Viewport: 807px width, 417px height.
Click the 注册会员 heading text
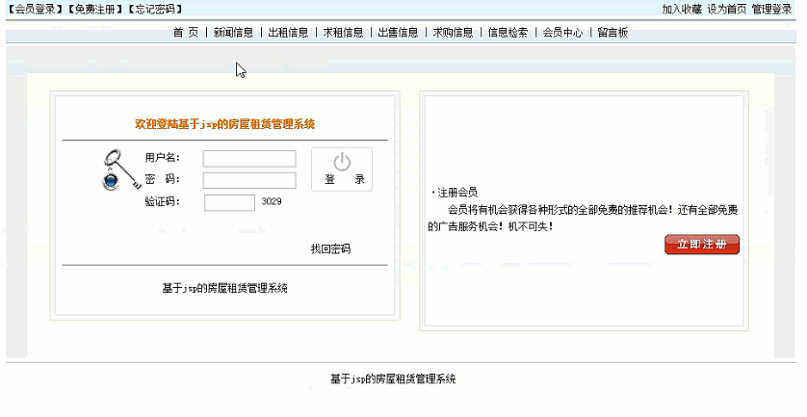point(457,193)
